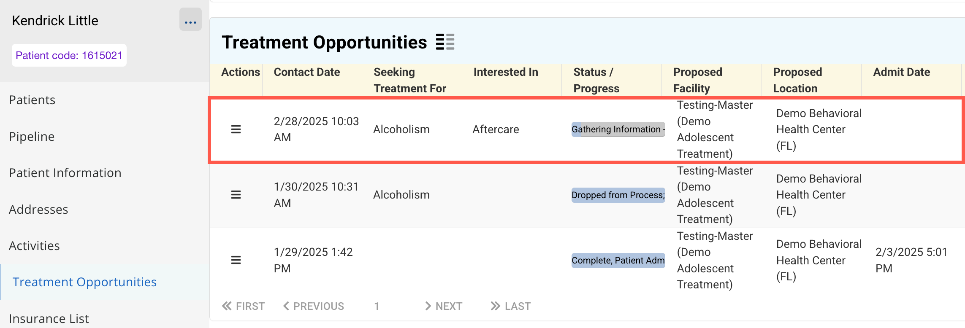Go to the previous page
This screenshot has height=328, width=965.
[313, 306]
